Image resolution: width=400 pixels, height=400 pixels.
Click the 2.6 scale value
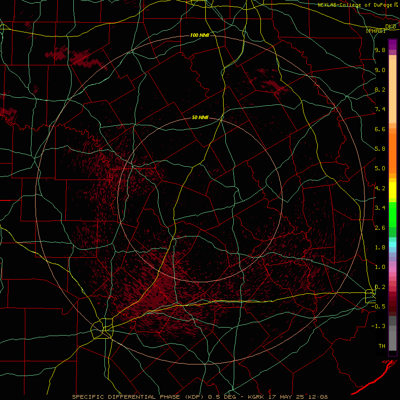pos(380,228)
